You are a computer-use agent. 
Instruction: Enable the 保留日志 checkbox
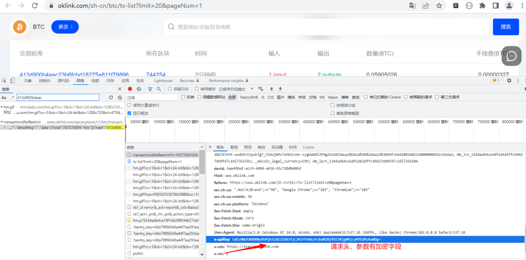(170, 89)
